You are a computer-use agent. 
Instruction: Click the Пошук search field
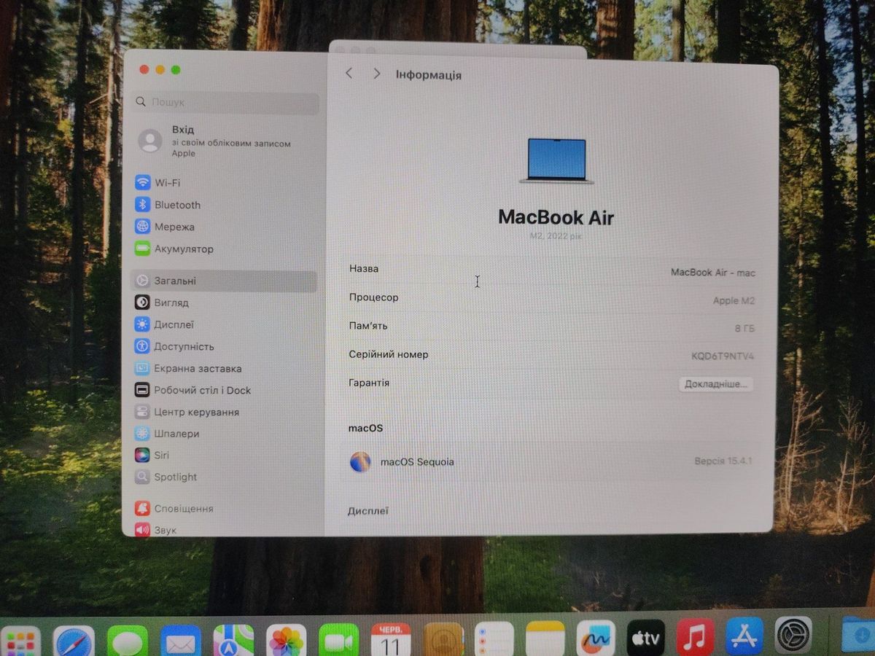[226, 103]
